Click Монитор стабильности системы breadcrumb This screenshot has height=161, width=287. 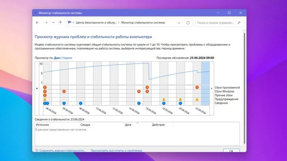(x=143, y=23)
